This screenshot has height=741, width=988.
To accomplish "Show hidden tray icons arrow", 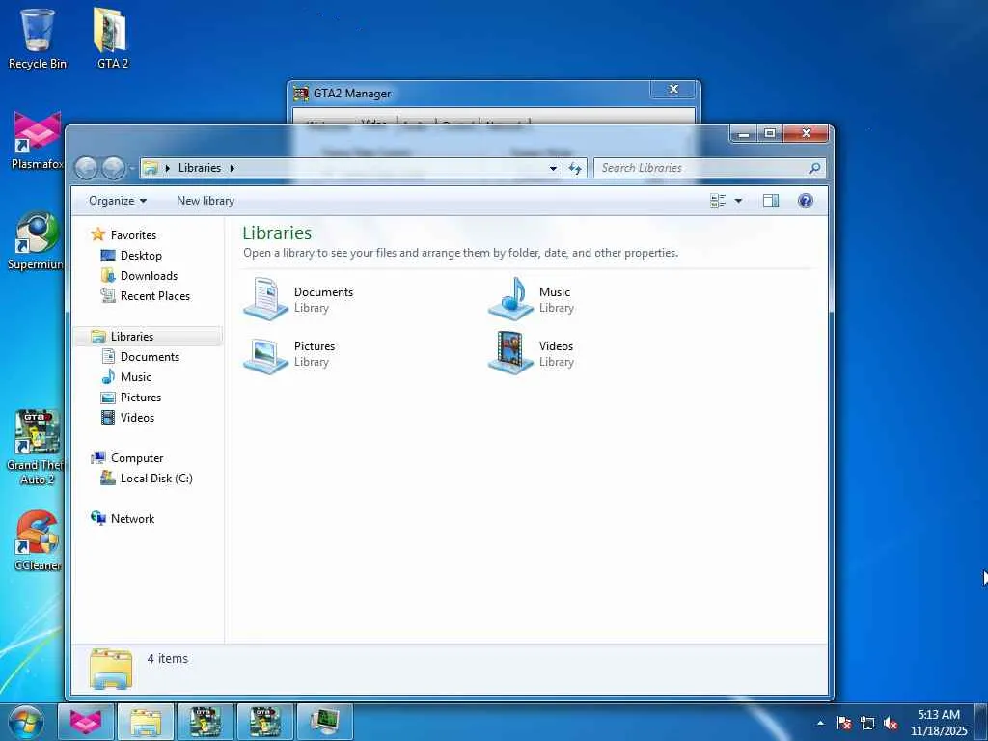I will (820, 723).
